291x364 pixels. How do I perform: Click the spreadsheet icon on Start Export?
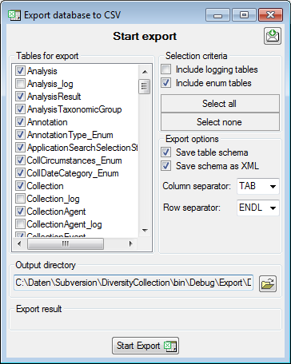tap(169, 346)
